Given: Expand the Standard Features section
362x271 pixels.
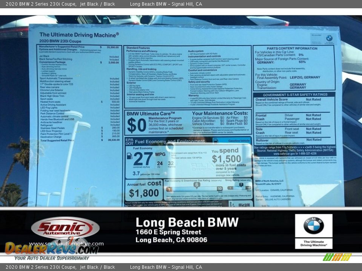Looking at the screenshot, I should click(140, 48).
